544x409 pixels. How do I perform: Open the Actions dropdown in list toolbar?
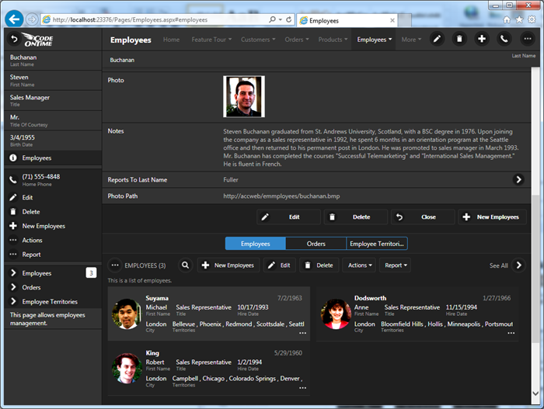(358, 265)
